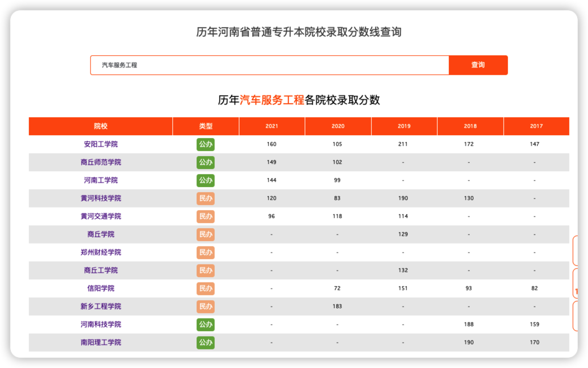Select 安阳工学院 2017 score 147
Viewport: 588px width, 368px height.
(534, 144)
